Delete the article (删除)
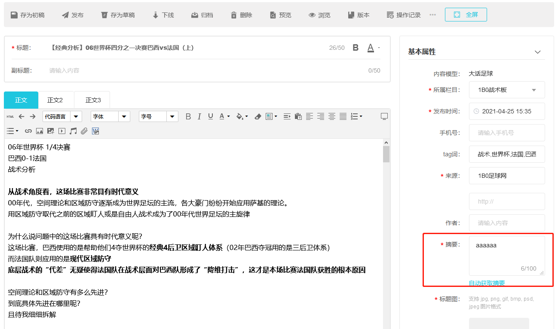The height and width of the screenshot is (329, 558). pos(241,15)
